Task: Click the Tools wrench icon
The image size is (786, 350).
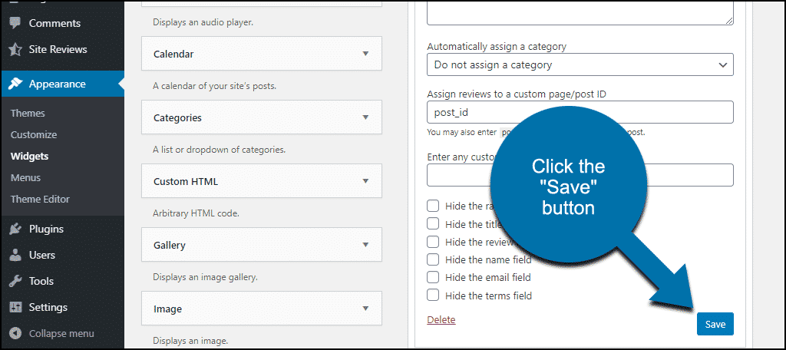Action: (15, 281)
